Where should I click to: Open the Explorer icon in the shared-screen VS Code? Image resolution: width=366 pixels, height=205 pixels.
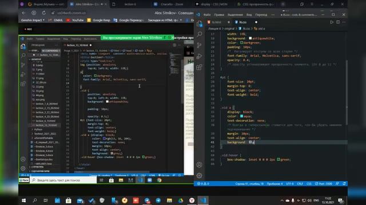point(23,47)
